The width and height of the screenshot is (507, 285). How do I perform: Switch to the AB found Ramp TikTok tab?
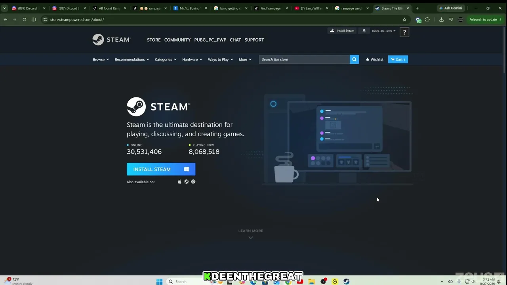[110, 8]
